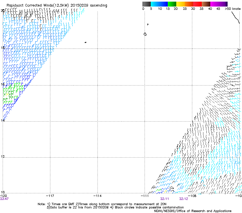242x213 pixels.
Task: Click the '14' latitude axis label
Action: pos(3,120)
